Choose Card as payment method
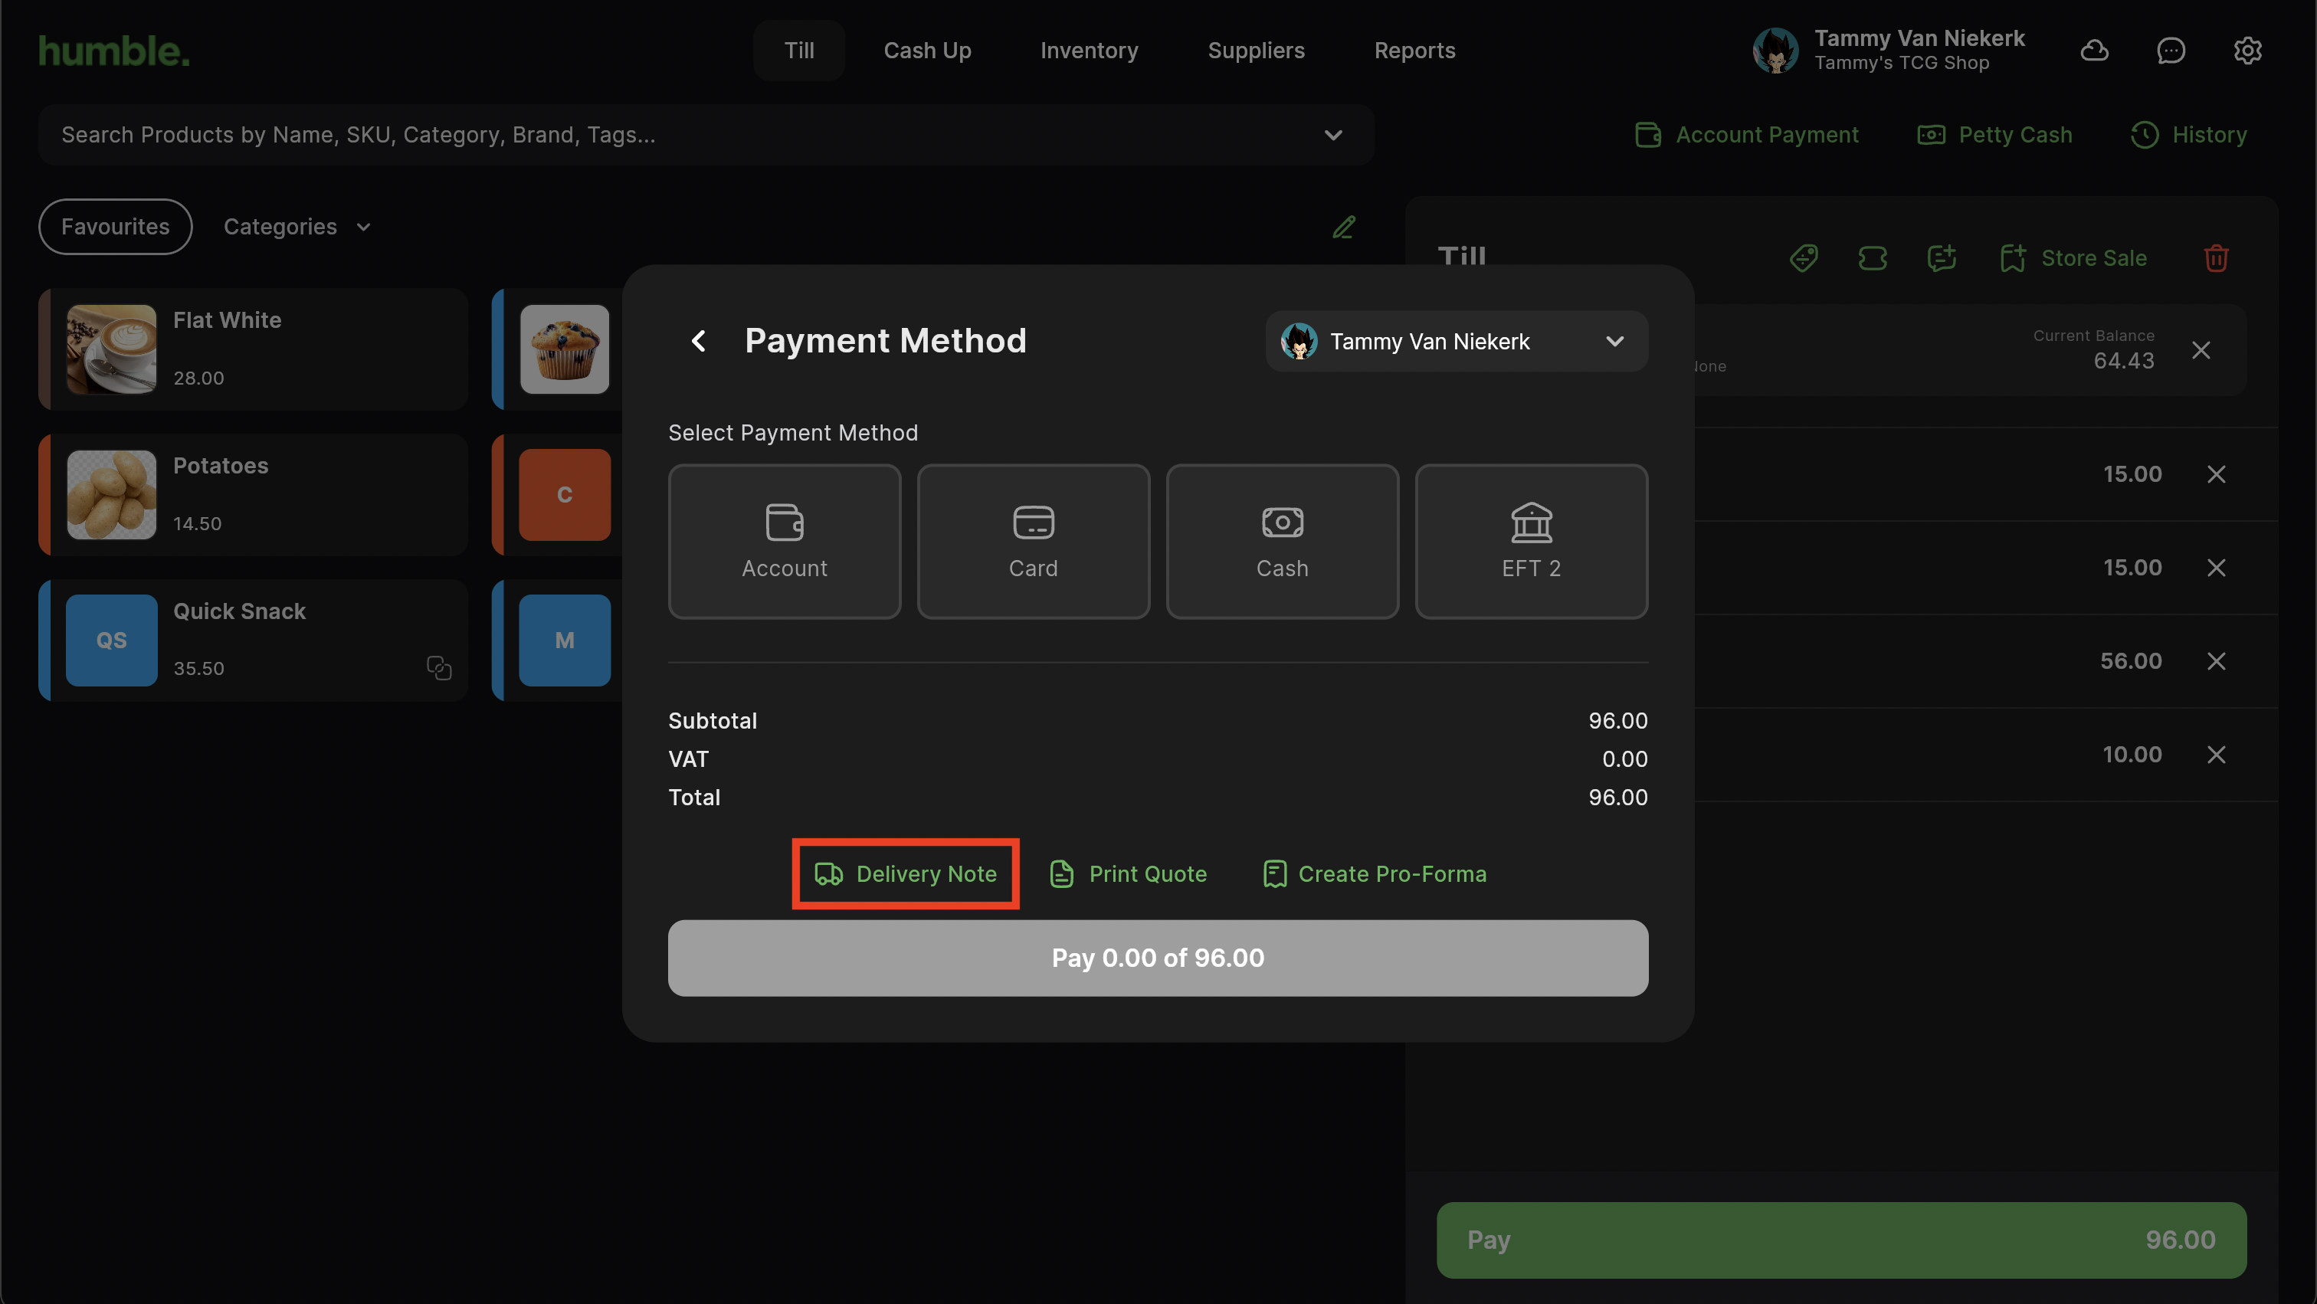This screenshot has height=1304, width=2317. pos(1033,542)
